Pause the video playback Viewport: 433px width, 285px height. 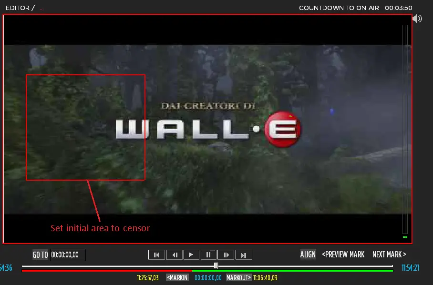tap(208, 255)
